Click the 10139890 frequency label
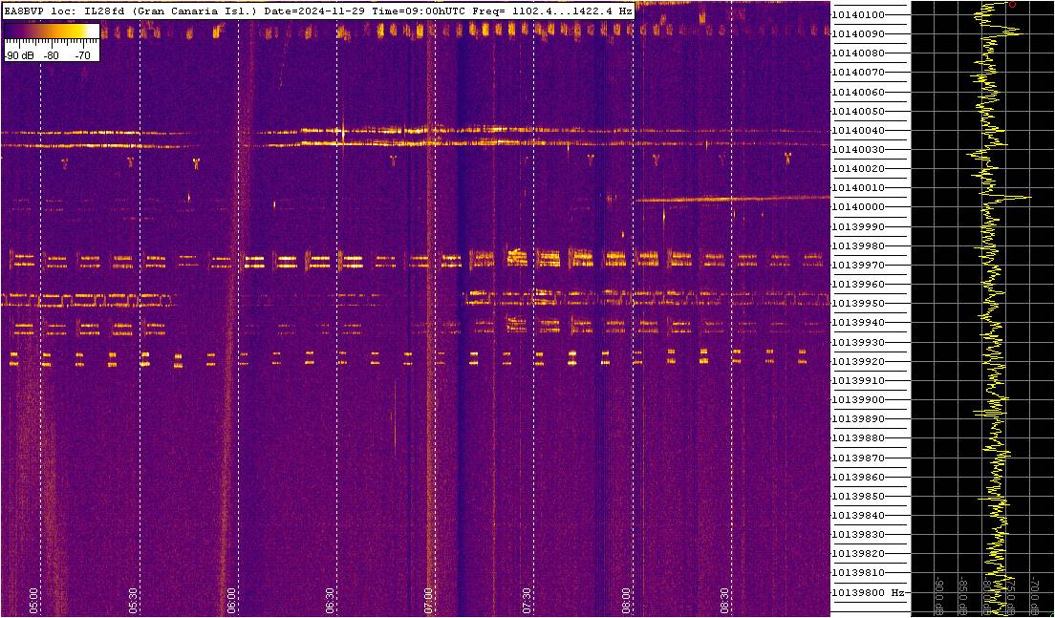1055x618 pixels. pyautogui.click(x=858, y=419)
